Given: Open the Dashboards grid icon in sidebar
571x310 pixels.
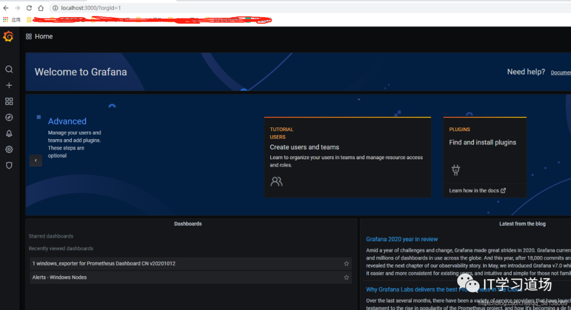Looking at the screenshot, I should [9, 101].
